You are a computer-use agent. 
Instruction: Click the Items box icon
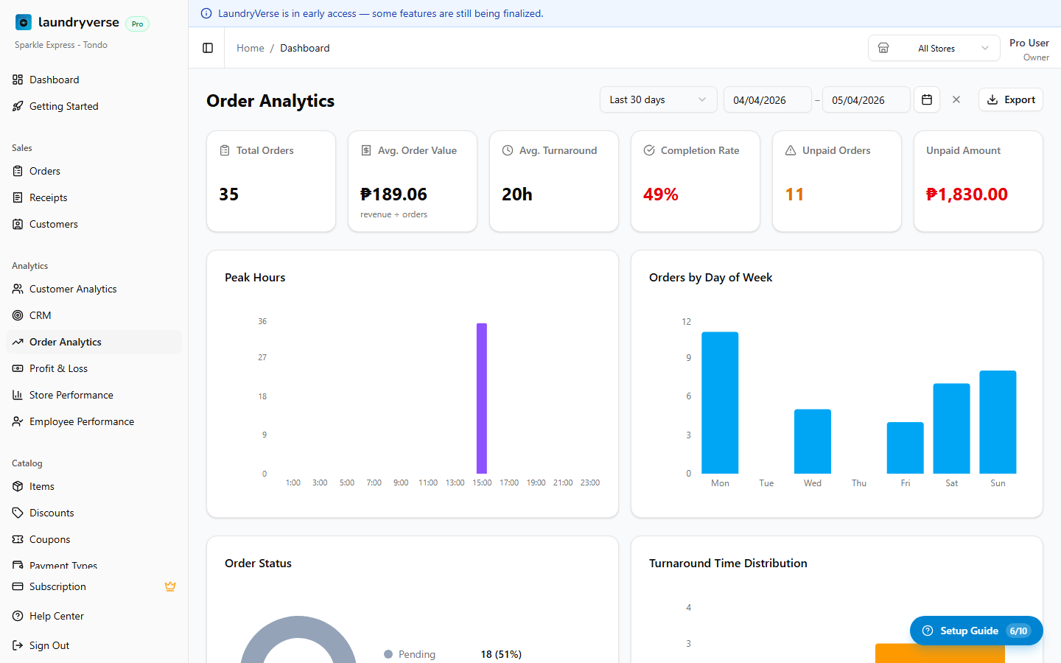[x=18, y=486]
